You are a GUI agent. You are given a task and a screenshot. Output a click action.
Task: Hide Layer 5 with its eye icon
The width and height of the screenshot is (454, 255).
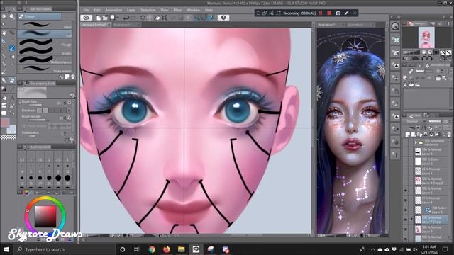click(405, 210)
